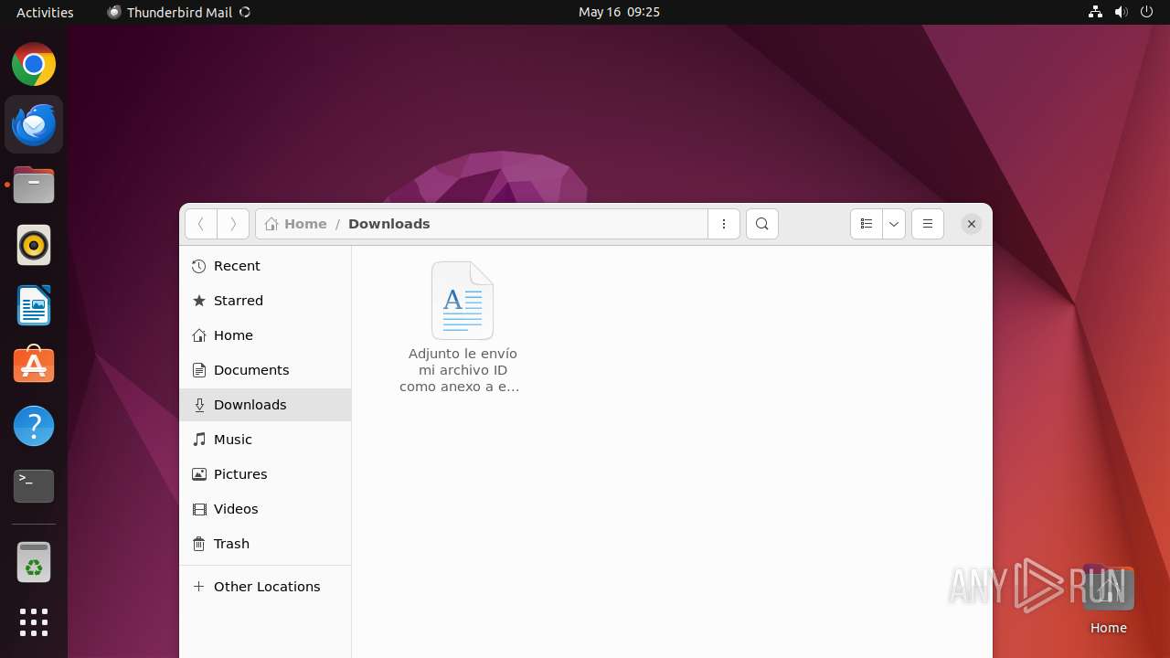
Task: Expand the view options dropdown arrow
Action: click(894, 224)
